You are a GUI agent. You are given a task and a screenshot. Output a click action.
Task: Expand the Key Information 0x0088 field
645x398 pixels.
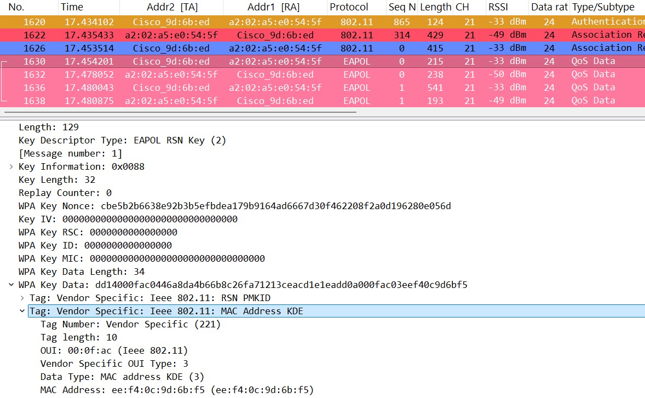[x=11, y=166]
